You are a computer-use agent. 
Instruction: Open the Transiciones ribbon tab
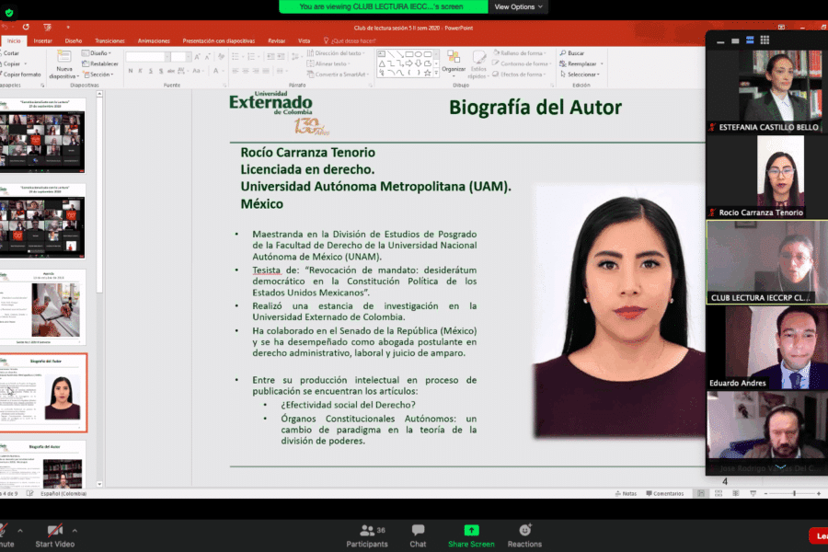[x=108, y=40]
